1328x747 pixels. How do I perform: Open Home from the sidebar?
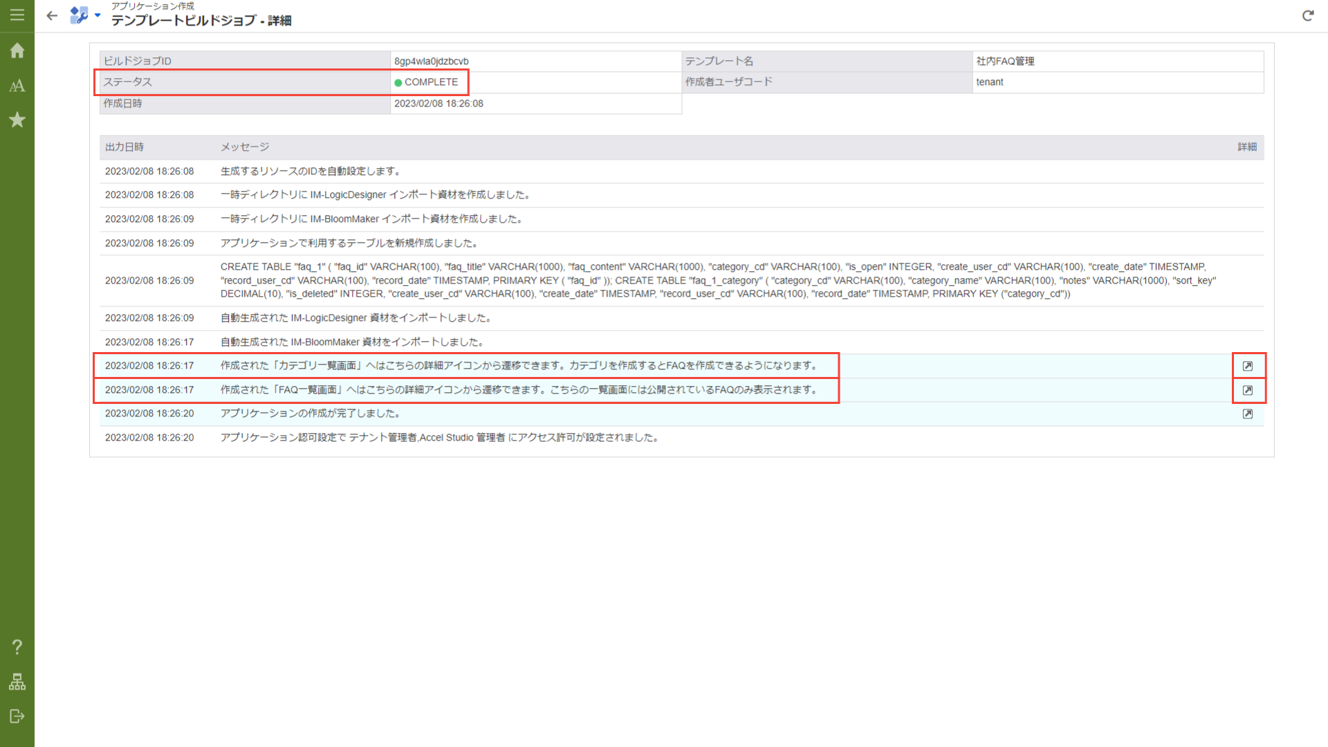coord(17,50)
